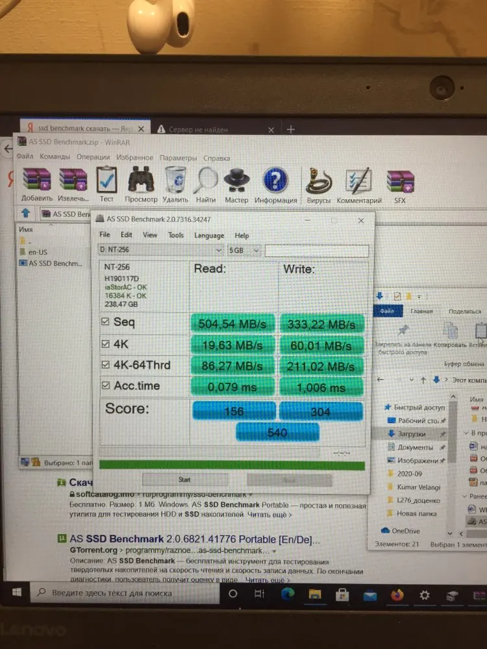487x649 pixels.
Task: Collapse the 'В про...' group in Explorer
Action: tap(466, 433)
